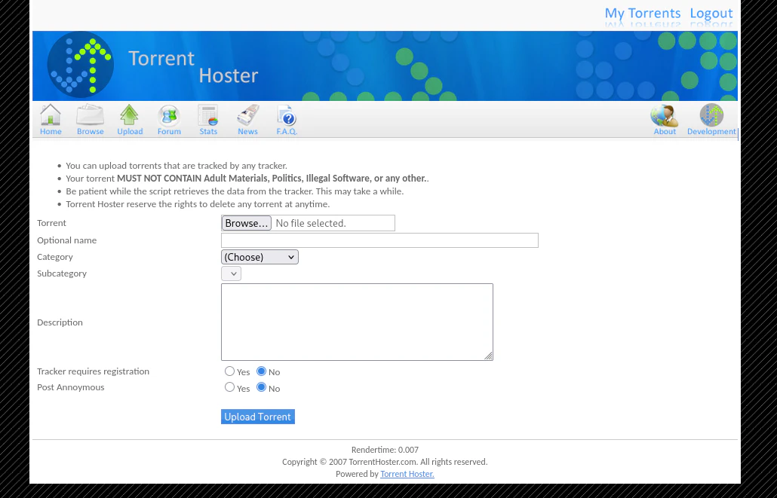Click into the Description text area
The width and height of the screenshot is (777, 498).
357,322
